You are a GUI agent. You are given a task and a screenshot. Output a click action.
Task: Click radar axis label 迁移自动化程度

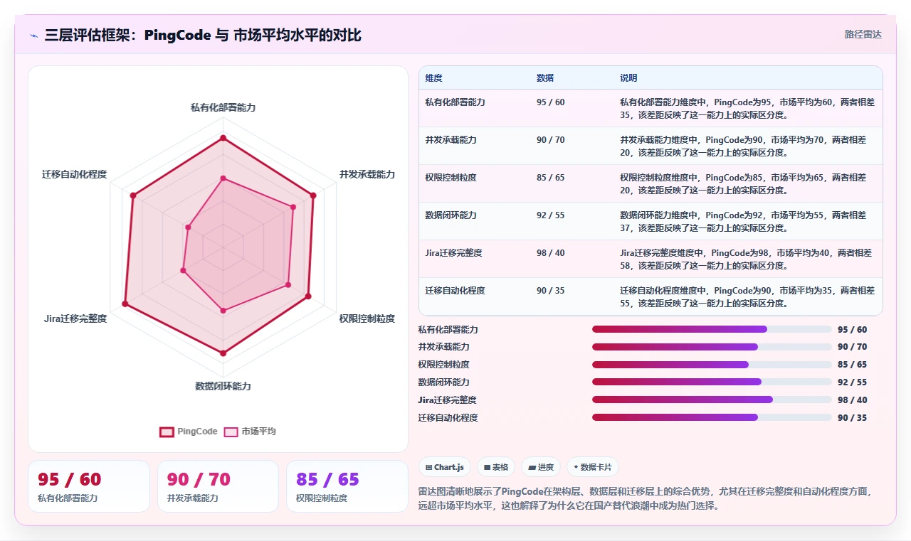(75, 174)
